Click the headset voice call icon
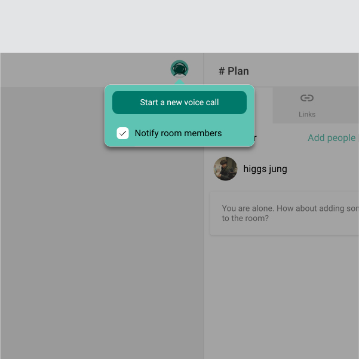 coord(179,69)
